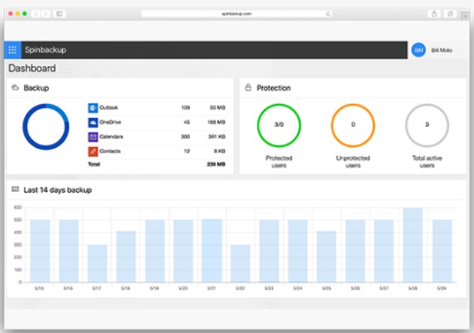Click the gray Total active users circle
Screen dimensions: 474x333
click(x=427, y=125)
